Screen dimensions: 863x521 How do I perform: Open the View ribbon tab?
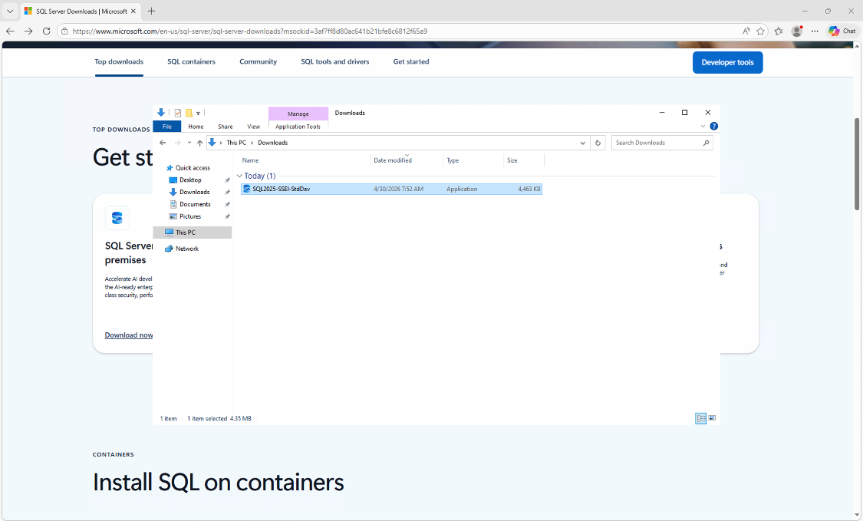253,127
